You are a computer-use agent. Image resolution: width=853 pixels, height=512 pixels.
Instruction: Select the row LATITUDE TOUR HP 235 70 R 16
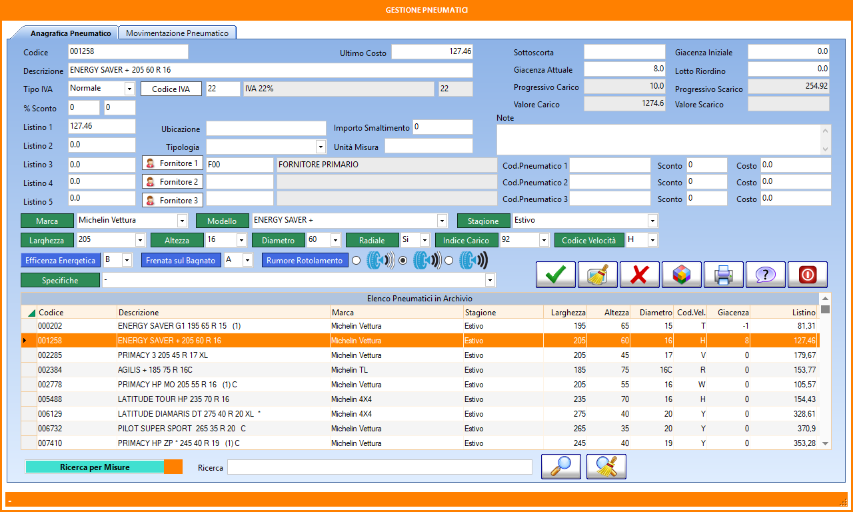420,399
